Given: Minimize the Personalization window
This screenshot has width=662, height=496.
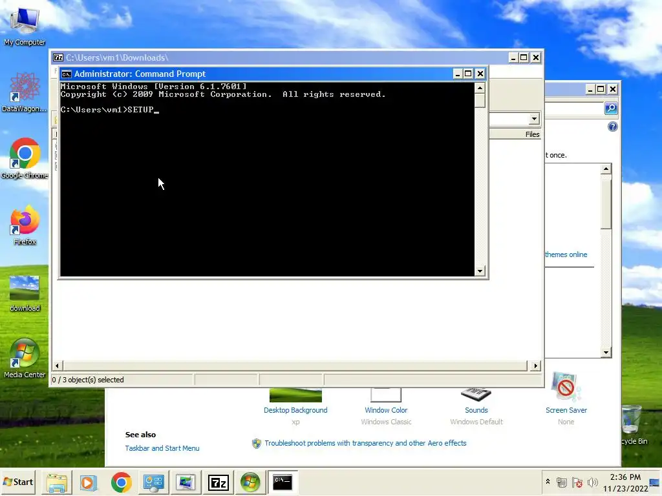Looking at the screenshot, I should (590, 89).
